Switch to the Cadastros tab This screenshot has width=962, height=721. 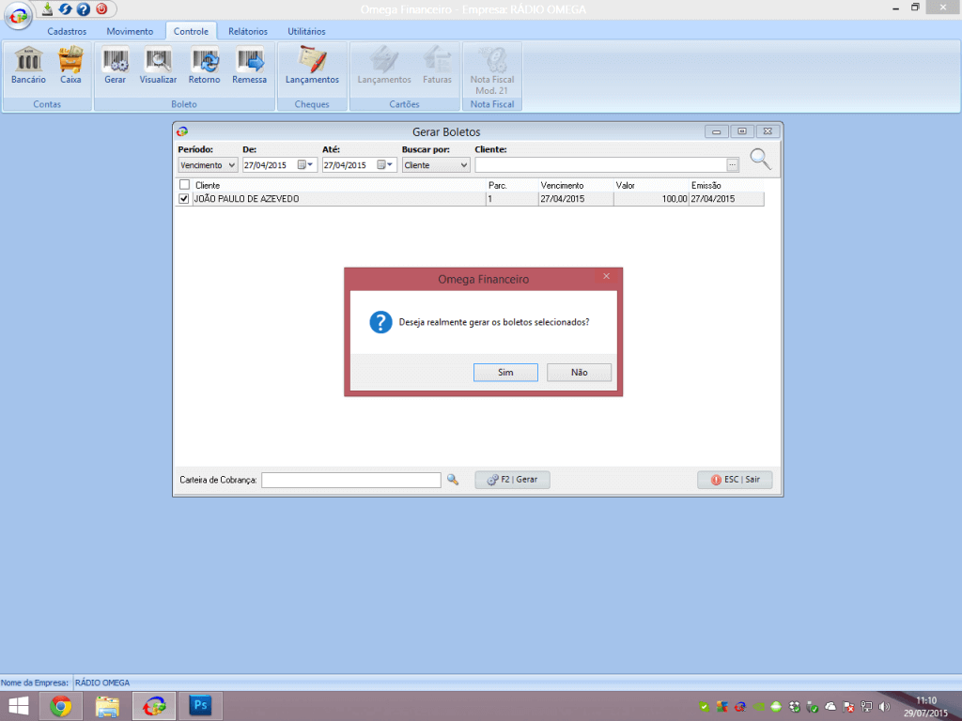(67, 31)
